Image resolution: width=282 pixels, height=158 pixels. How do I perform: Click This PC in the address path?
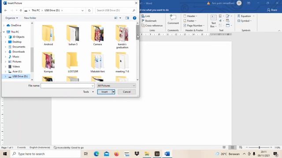36,11
